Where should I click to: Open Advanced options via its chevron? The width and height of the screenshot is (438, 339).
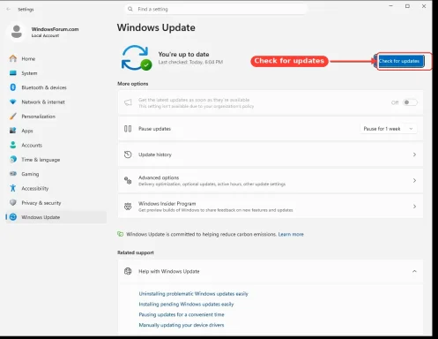(x=414, y=180)
